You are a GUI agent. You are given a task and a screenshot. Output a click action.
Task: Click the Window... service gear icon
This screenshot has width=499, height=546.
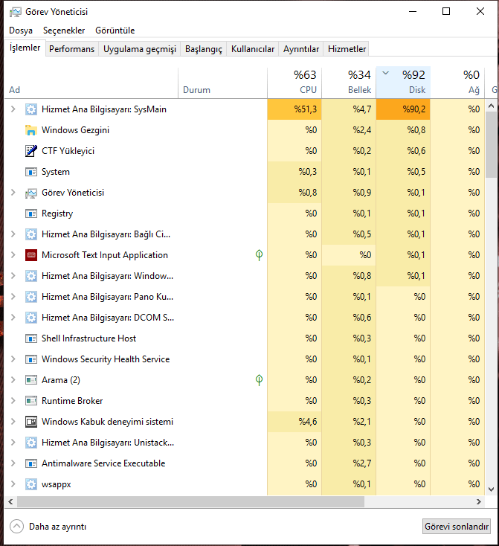click(31, 276)
